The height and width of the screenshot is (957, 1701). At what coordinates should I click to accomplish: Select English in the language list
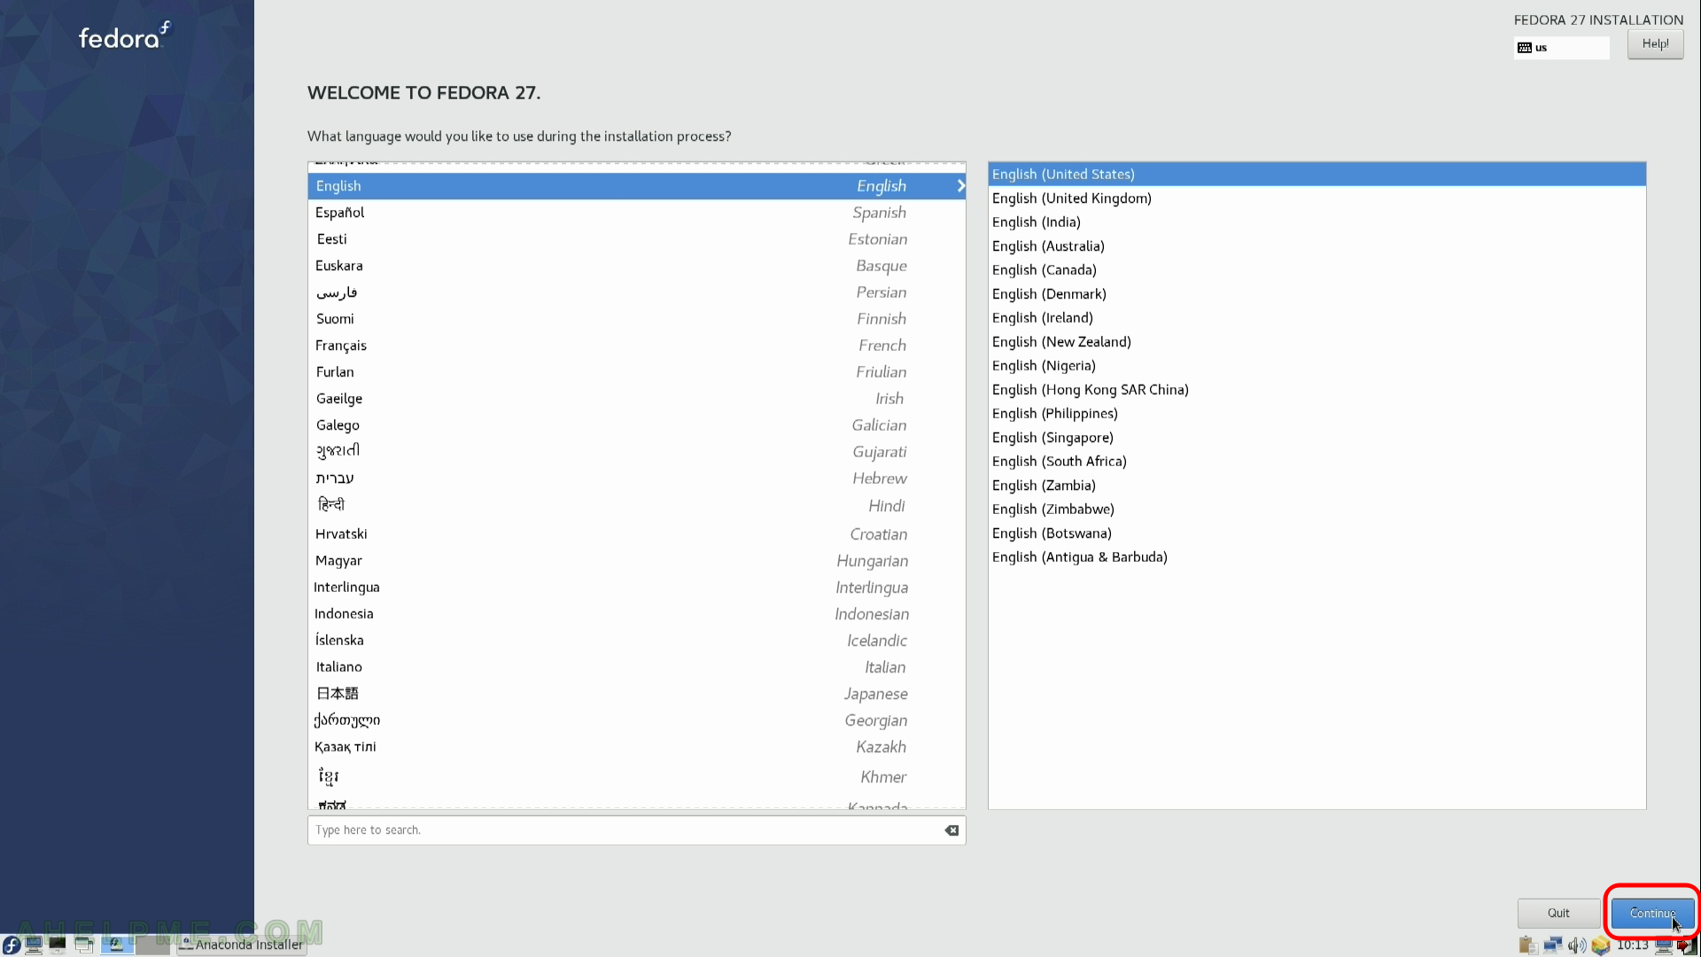tap(636, 186)
